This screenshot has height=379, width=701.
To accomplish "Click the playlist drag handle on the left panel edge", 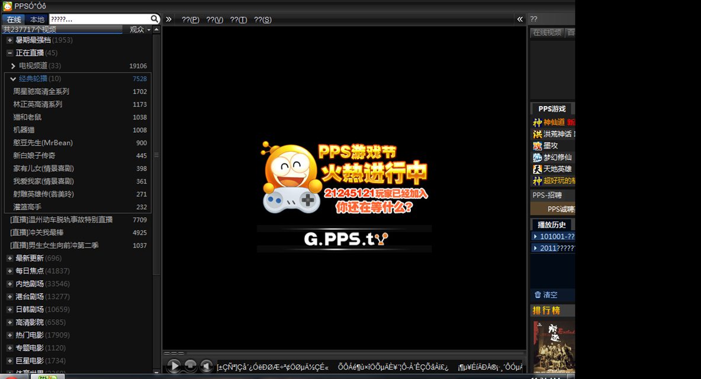I will (156, 155).
